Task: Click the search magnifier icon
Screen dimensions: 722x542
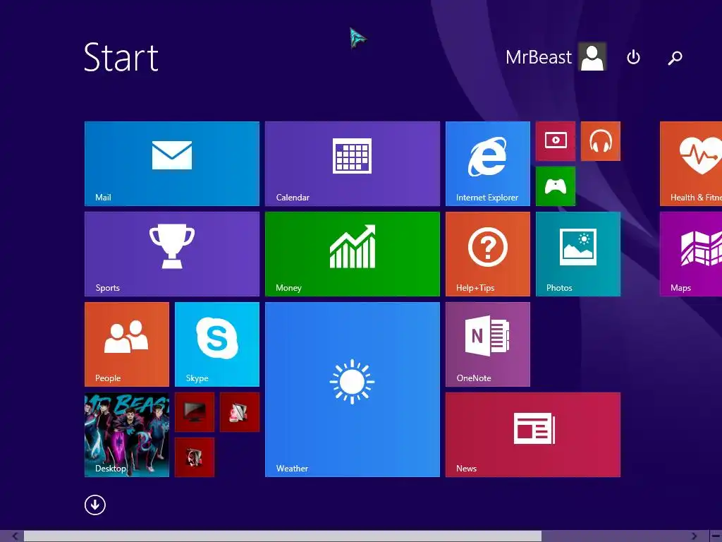Action: [x=675, y=58]
